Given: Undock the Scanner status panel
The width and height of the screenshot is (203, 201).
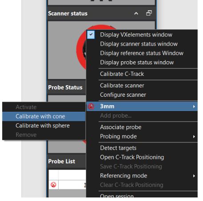Looking at the screenshot, I should coord(149,13).
